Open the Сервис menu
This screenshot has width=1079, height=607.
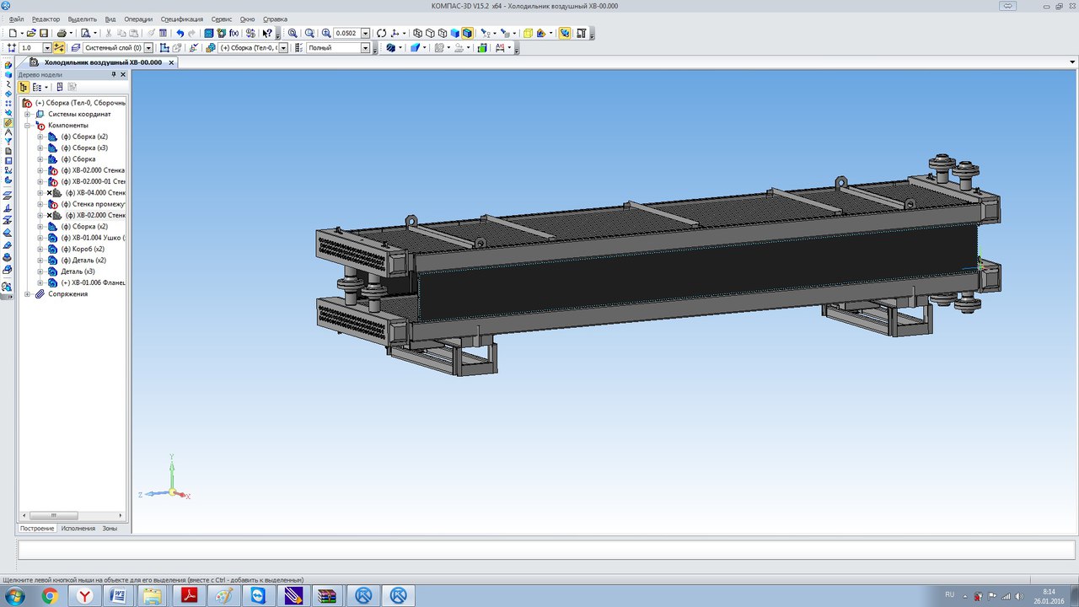pos(222,19)
